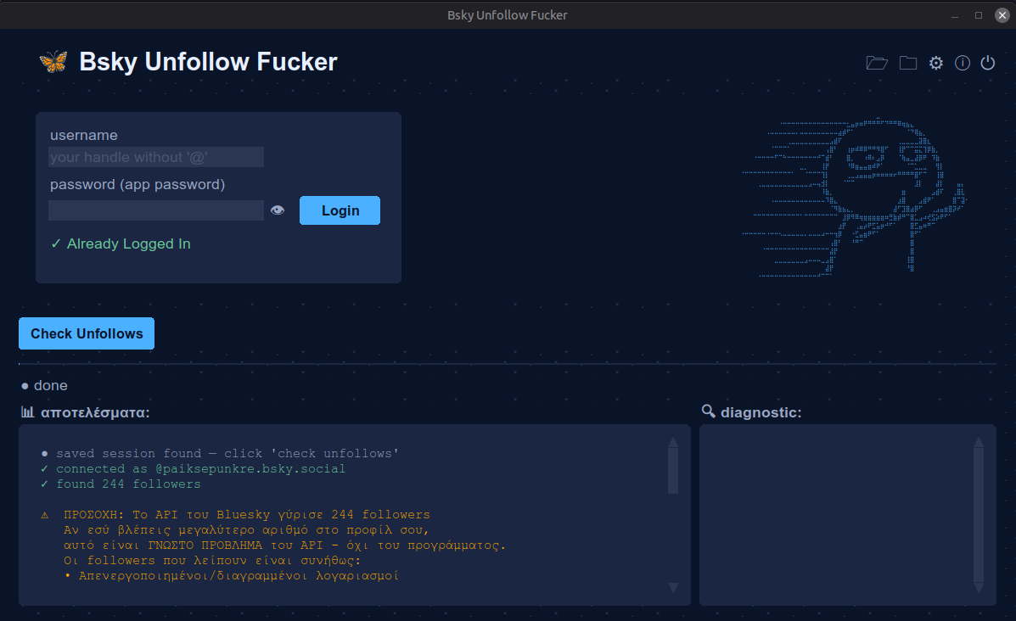Image resolution: width=1016 pixels, height=621 pixels.
Task: Focus the username handle input field
Action: point(156,157)
